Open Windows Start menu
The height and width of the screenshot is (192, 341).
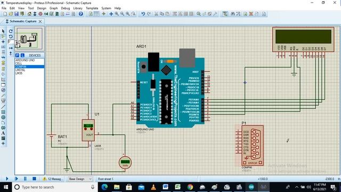6,187
